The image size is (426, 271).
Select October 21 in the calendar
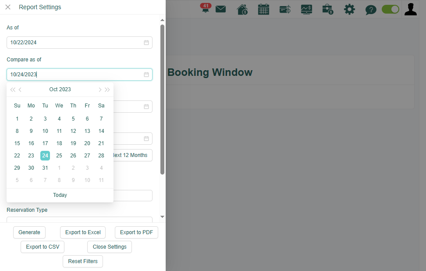[x=101, y=143]
